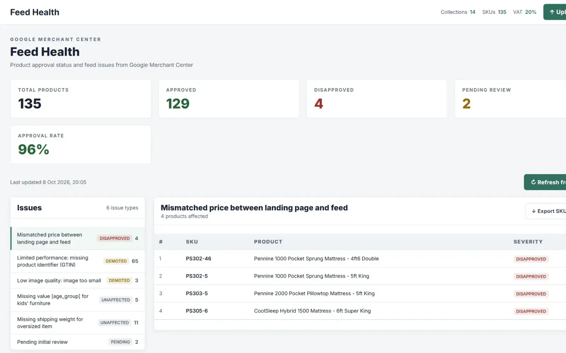566x353 pixels.
Task: Click the DEMOTED badge with count 65
Action: [116, 261]
